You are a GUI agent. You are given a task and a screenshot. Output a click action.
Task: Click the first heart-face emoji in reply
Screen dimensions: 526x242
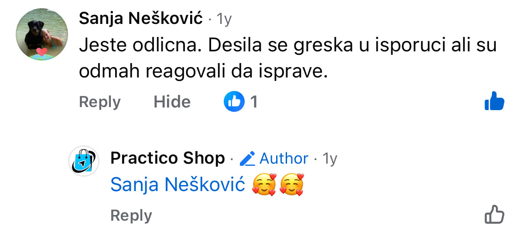tap(264, 185)
